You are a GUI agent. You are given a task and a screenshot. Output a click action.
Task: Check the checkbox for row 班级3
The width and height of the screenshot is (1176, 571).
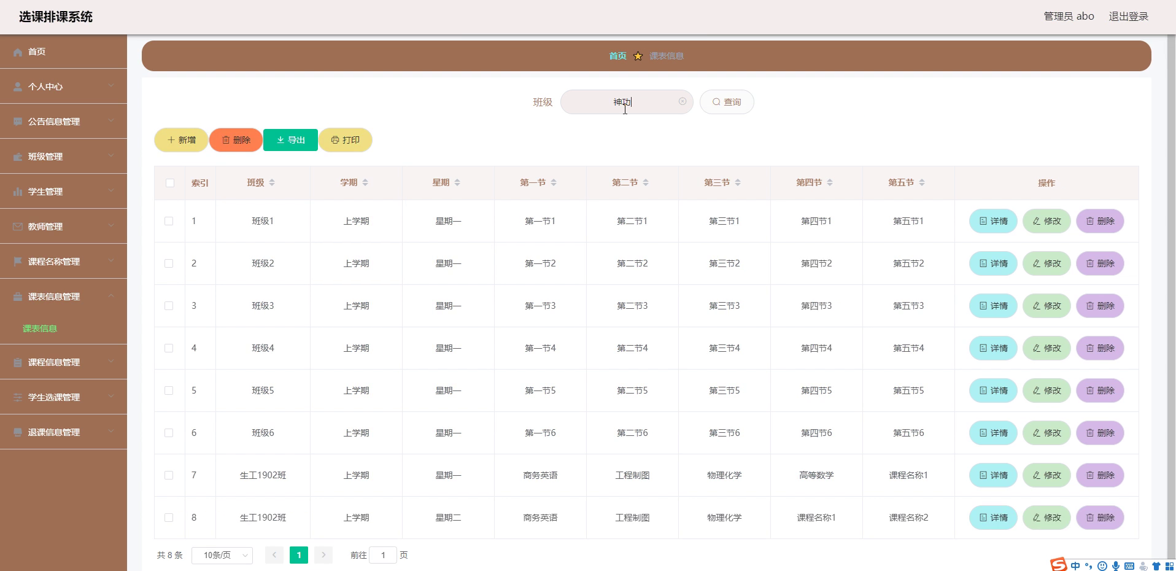pos(169,306)
